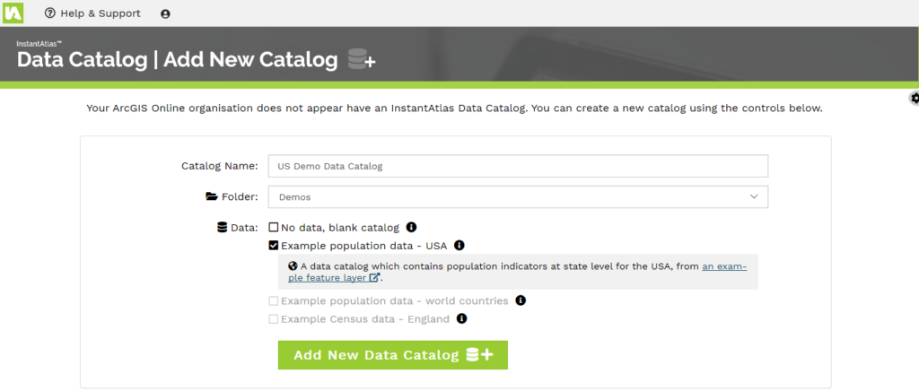Click the InstantAtlas green logo icon
Screen dimensions: 919x391
click(x=13, y=13)
